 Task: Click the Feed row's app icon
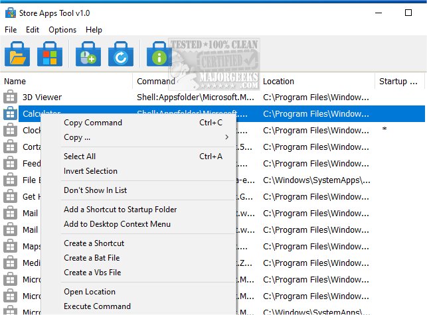10,163
